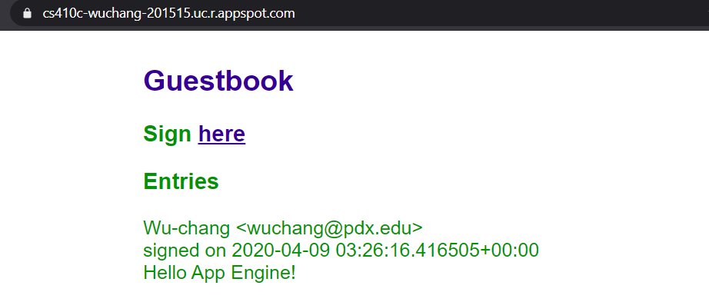Screen dimensions: 709x302
Task: Click the 'Hello App Engine!' message text
Action: [x=220, y=273]
